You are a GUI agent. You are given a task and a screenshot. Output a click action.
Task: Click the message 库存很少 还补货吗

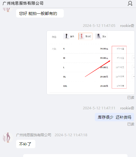(114, 117)
